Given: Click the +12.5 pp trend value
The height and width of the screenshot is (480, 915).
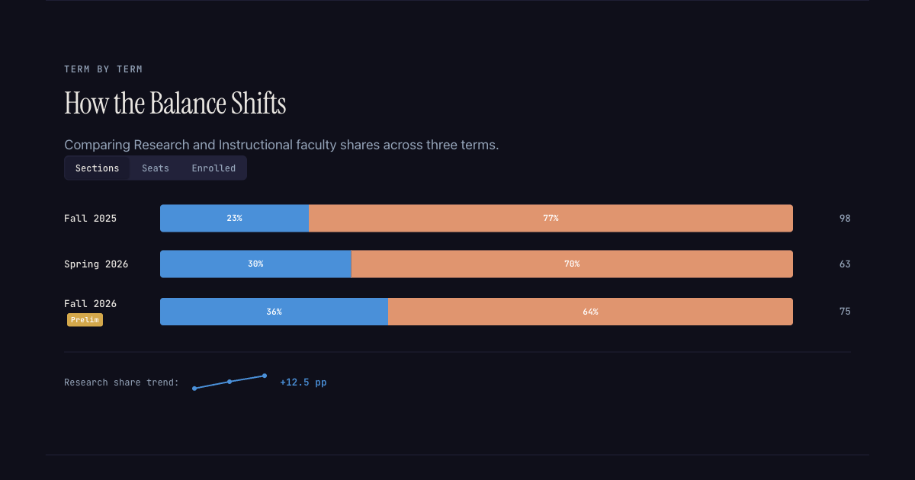Looking at the screenshot, I should coord(303,382).
